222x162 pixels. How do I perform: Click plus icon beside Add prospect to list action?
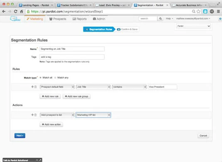32,115
